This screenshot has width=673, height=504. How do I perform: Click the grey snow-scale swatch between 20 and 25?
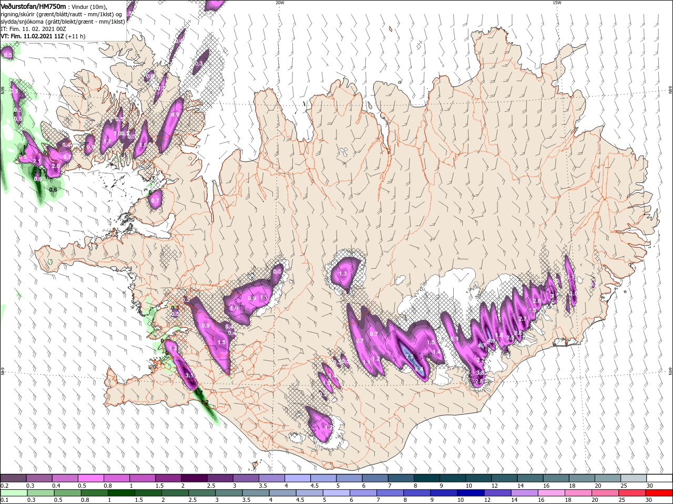pos(607,478)
